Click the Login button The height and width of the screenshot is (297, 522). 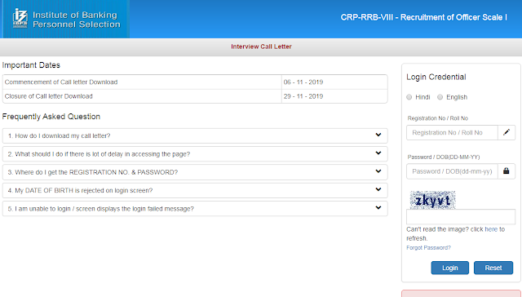pyautogui.click(x=449, y=268)
